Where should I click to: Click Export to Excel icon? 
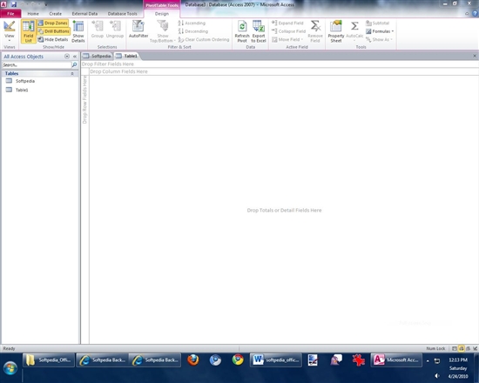tap(259, 31)
